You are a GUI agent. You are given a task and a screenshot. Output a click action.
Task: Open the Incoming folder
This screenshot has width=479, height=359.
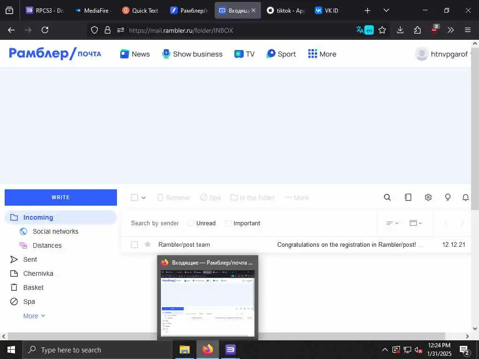click(60, 217)
